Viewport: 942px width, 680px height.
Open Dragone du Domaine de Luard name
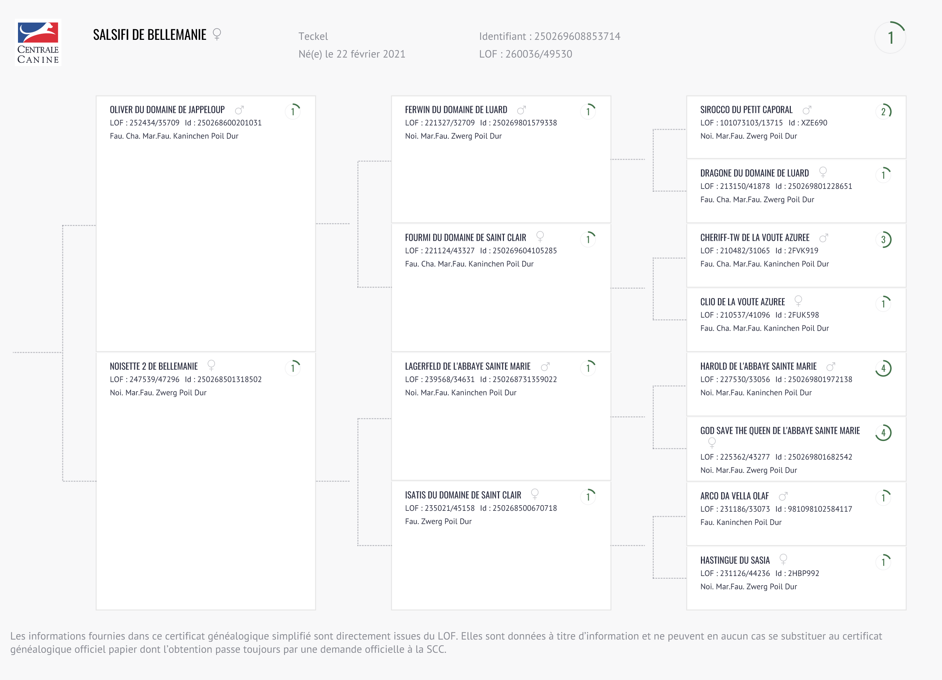[754, 174]
